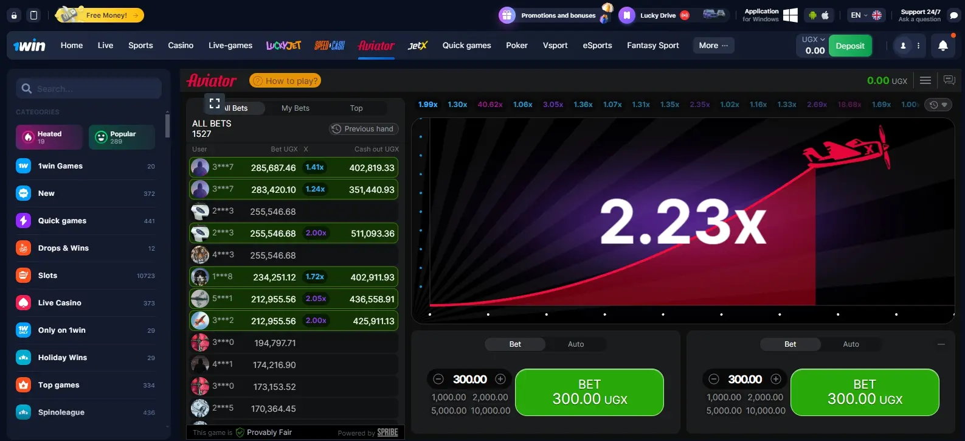Screen dimensions: 965x441
Task: Decrease second bet amount with minus
Action: click(714, 379)
